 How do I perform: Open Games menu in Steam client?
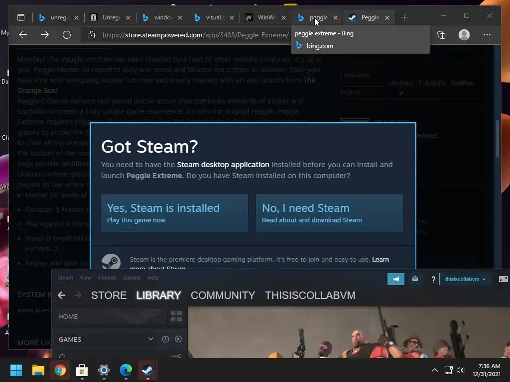click(x=131, y=278)
